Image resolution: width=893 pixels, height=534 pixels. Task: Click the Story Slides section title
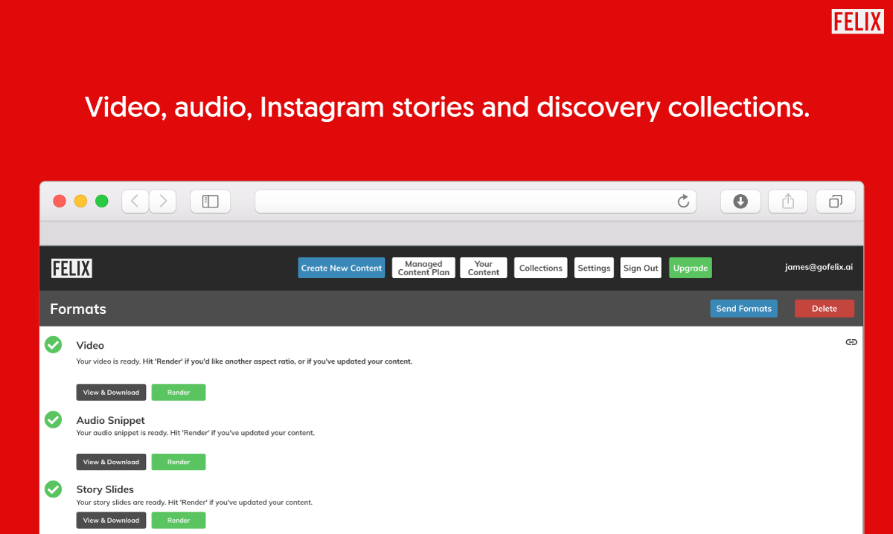tap(105, 489)
